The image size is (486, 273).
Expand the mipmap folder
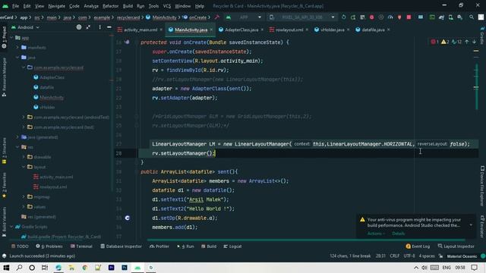tap(24, 196)
